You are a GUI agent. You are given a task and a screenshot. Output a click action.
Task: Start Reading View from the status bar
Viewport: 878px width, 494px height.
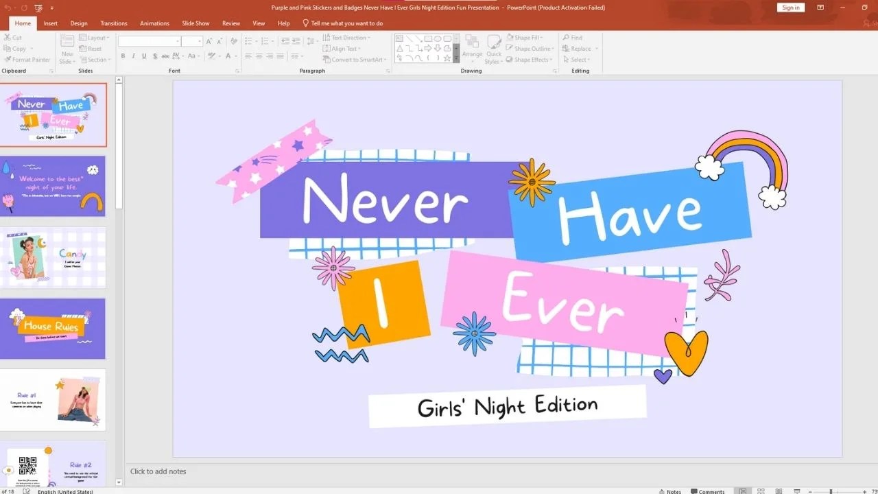coord(777,491)
